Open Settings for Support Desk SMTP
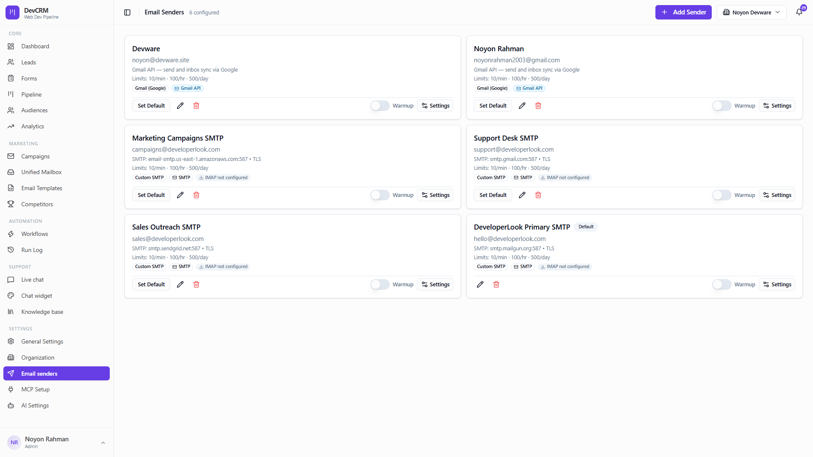Viewport: 813px width, 457px height. (777, 195)
